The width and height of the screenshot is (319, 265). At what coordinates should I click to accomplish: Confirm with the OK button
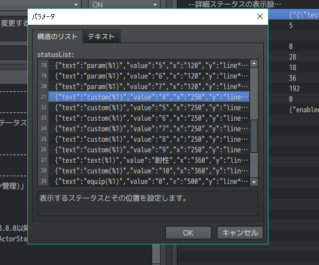(x=188, y=233)
